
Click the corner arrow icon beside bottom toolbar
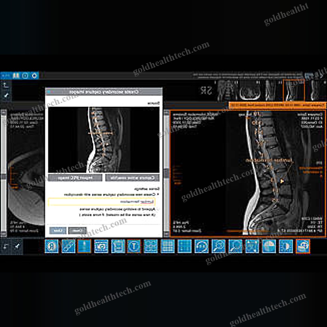(x=6, y=247)
